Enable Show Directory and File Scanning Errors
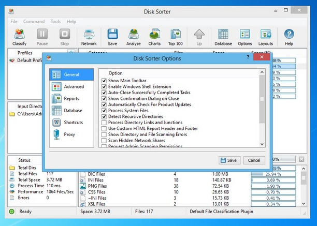This screenshot has width=317, height=226. (104, 134)
